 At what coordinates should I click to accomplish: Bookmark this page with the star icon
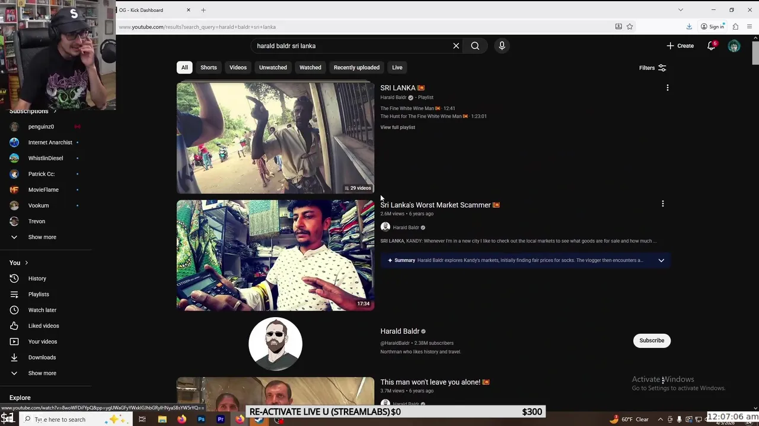tap(630, 27)
